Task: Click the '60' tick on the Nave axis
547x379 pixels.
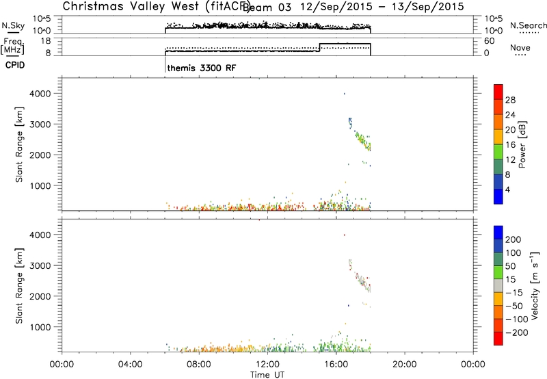Action: pyautogui.click(x=490, y=41)
